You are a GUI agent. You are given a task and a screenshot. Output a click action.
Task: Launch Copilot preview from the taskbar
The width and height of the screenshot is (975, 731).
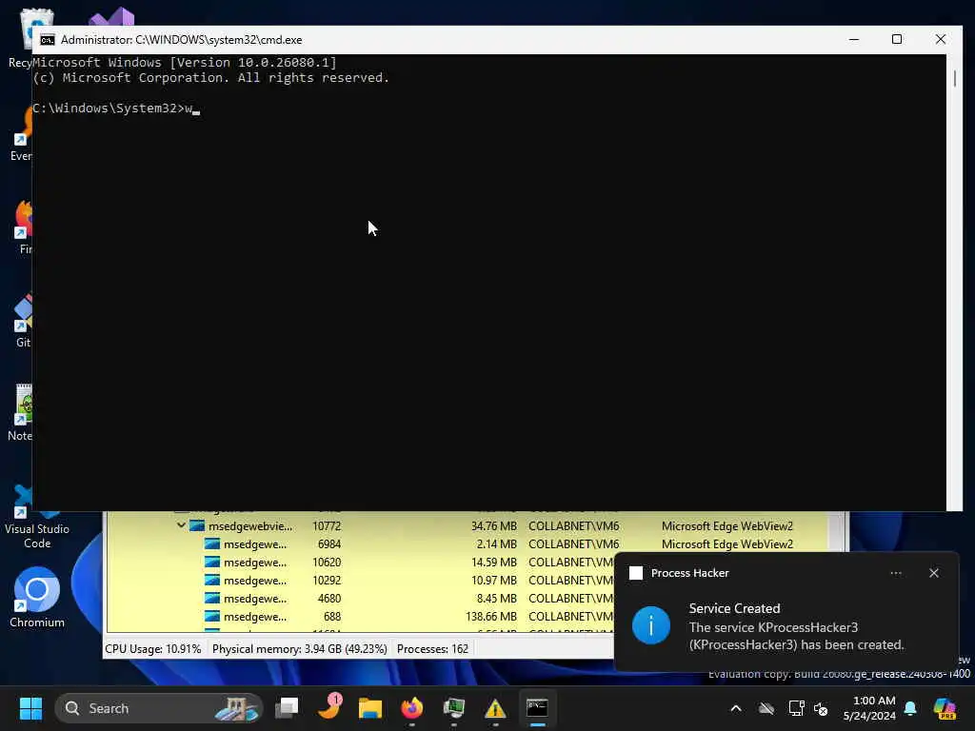[x=945, y=708]
